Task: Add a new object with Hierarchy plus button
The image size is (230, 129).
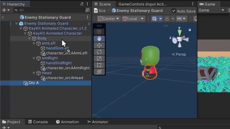Action: [4, 10]
